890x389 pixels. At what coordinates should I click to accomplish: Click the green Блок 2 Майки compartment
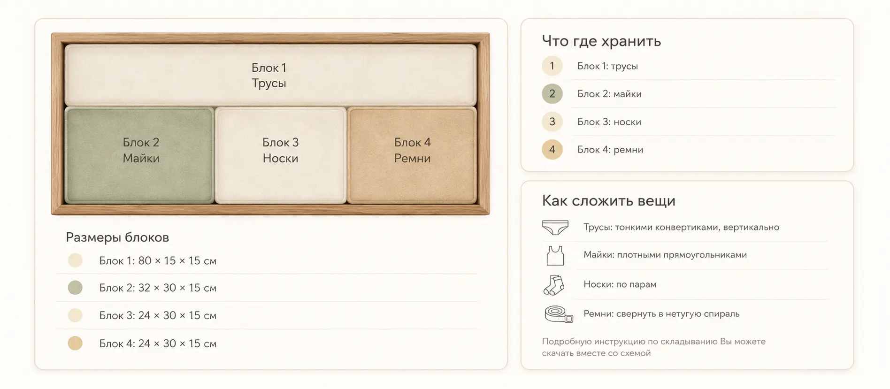pyautogui.click(x=139, y=155)
